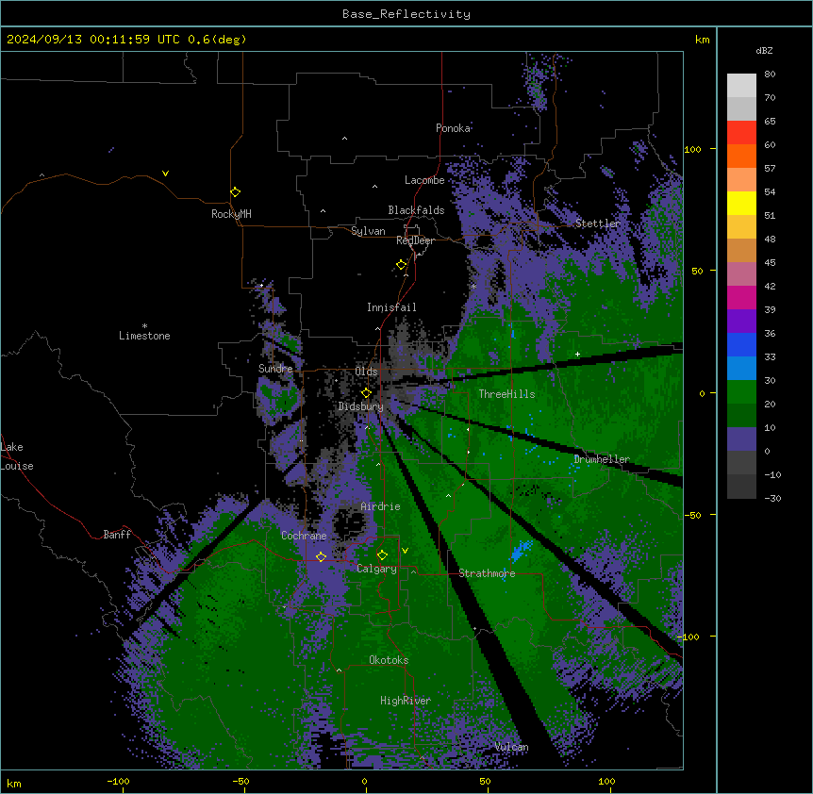The width and height of the screenshot is (813, 794).
Task: Click the yellow diamond marker above RockyMH
Action: (x=235, y=192)
